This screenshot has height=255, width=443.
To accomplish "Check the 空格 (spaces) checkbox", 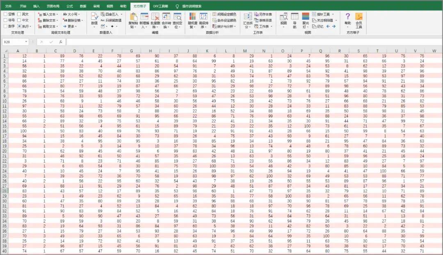I will (x=5, y=14).
